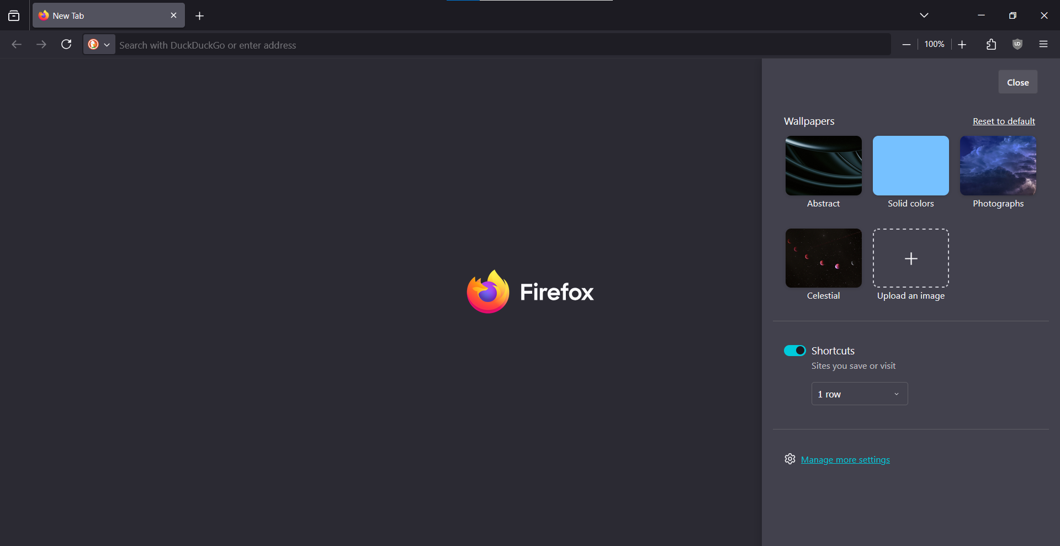1060x546 pixels.
Task: Go forward one page
Action: point(41,44)
